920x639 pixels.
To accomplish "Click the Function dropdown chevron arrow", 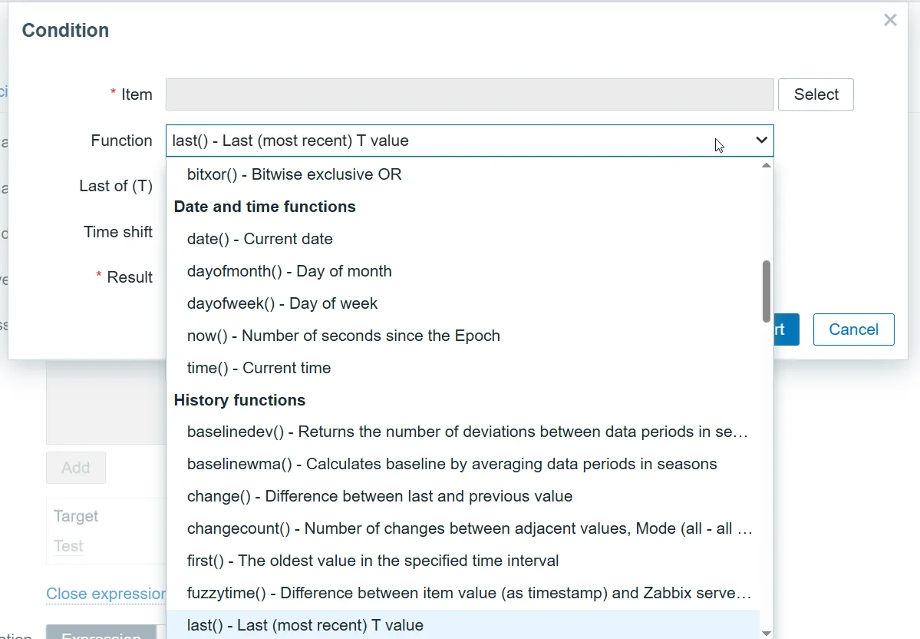I will tap(761, 141).
